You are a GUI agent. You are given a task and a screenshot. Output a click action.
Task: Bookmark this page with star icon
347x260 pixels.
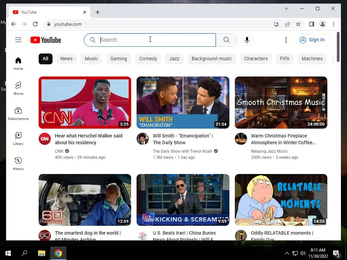298,24
